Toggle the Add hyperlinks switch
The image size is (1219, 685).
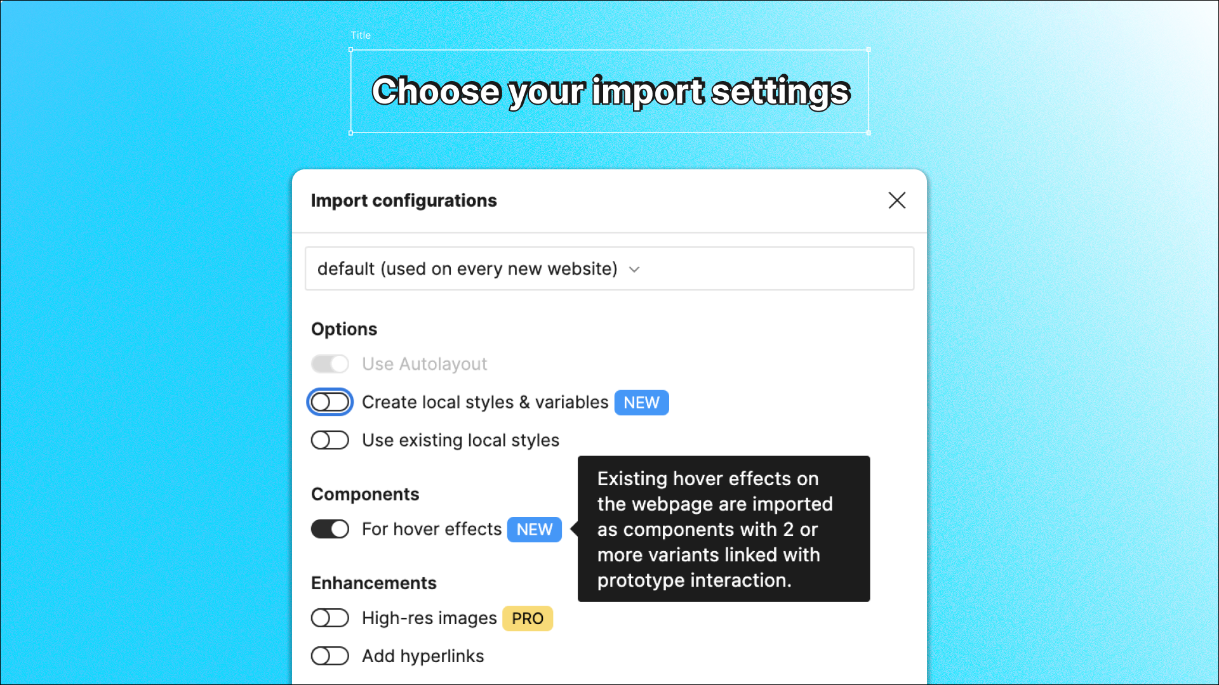tap(330, 655)
